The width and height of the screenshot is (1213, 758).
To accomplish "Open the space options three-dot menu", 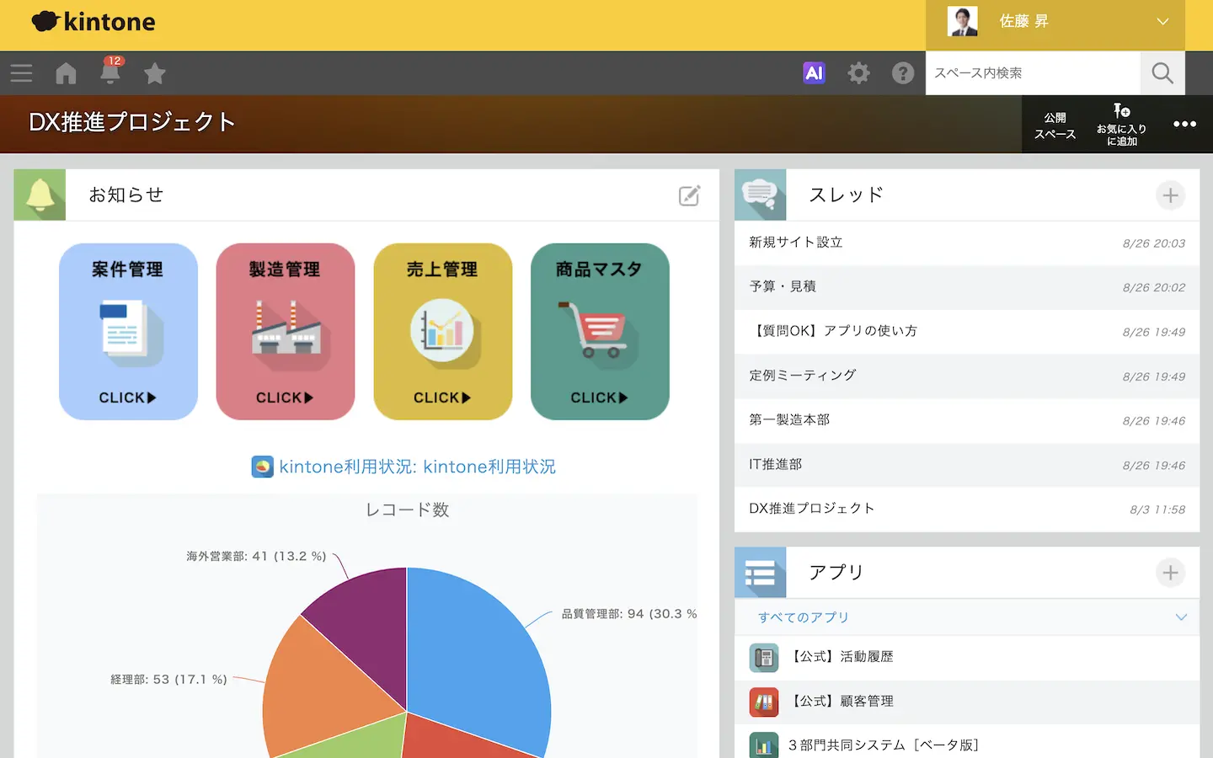I will pos(1184,124).
